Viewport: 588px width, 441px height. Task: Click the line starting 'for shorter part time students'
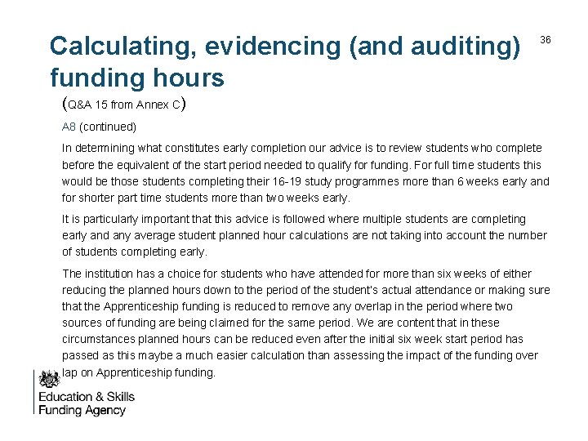coord(206,198)
